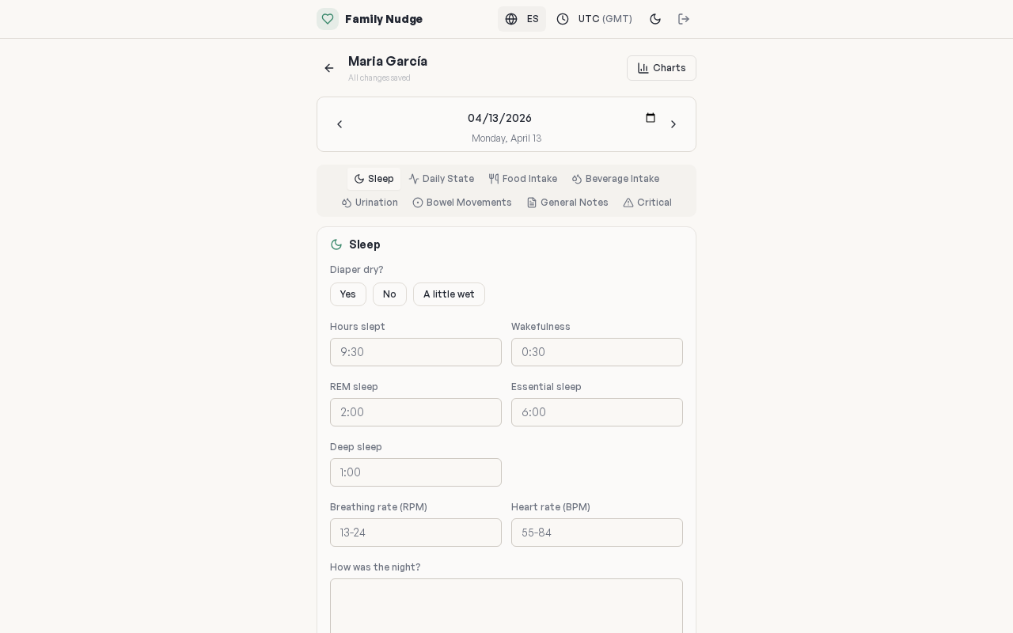
Task: Click the Hours slept input field
Action: point(415,352)
